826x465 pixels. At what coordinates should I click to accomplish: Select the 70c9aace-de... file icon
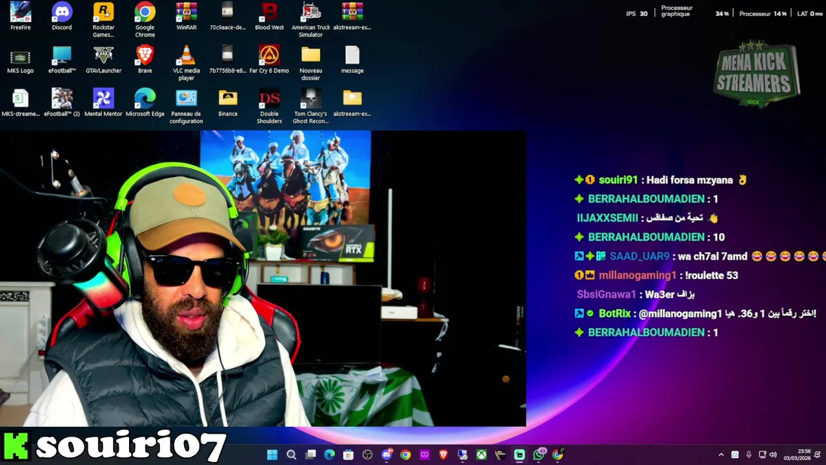click(x=228, y=17)
